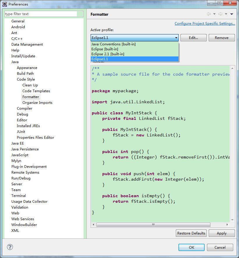
Task: Click Restore Defaults button
Action: coord(191,233)
